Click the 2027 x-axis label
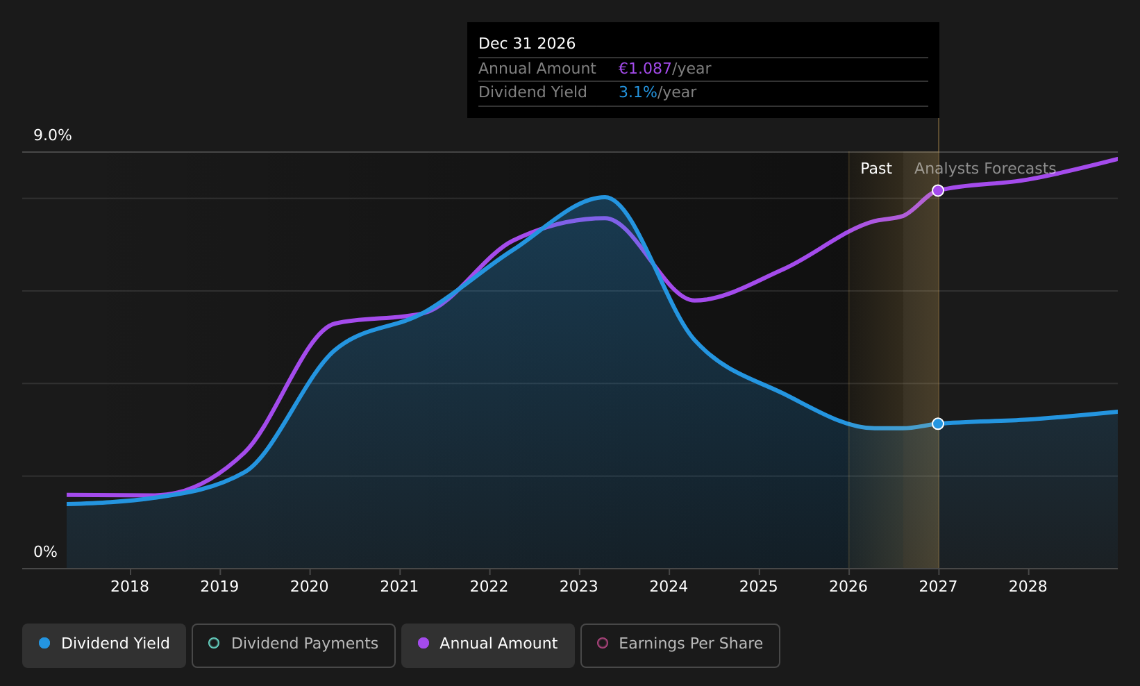 pos(938,587)
